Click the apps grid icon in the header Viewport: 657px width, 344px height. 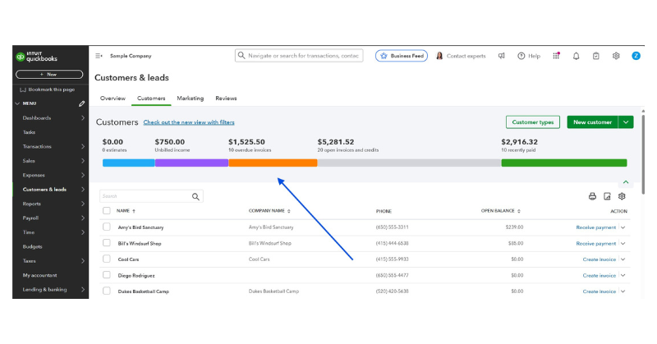556,56
